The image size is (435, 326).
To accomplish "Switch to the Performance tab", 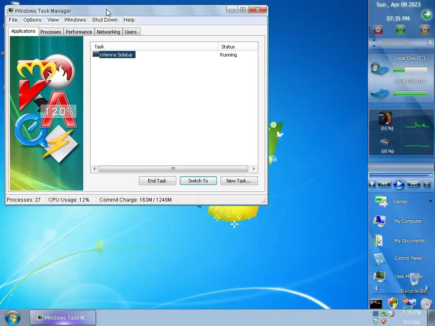I will click(x=79, y=31).
